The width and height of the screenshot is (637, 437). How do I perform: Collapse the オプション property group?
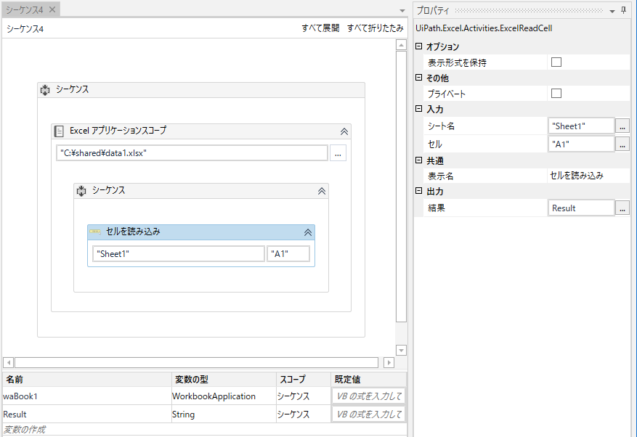click(x=419, y=46)
